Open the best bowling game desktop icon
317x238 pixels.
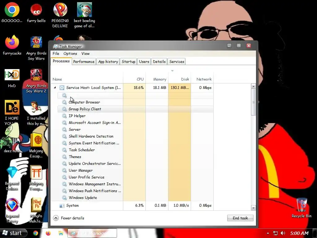[x=84, y=15]
